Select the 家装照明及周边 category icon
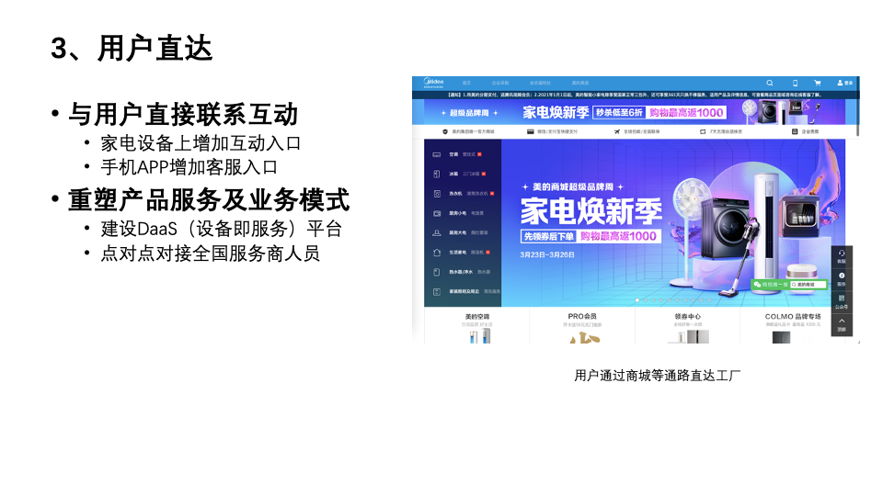 (436, 291)
